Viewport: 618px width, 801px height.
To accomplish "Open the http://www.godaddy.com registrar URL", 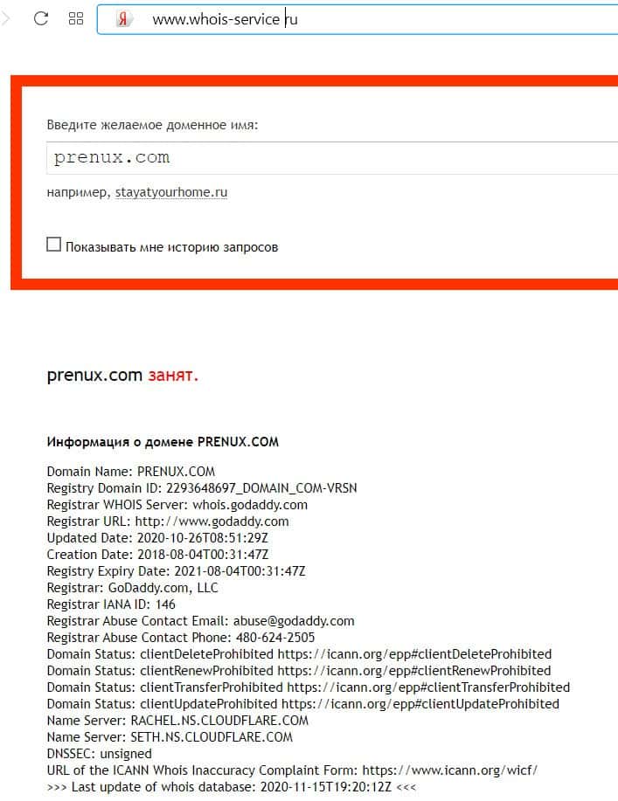I will tap(212, 521).
